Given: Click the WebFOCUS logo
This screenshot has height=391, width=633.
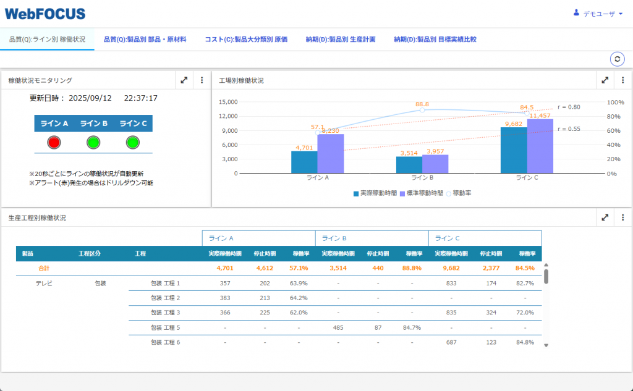Looking at the screenshot, I should tap(45, 14).
